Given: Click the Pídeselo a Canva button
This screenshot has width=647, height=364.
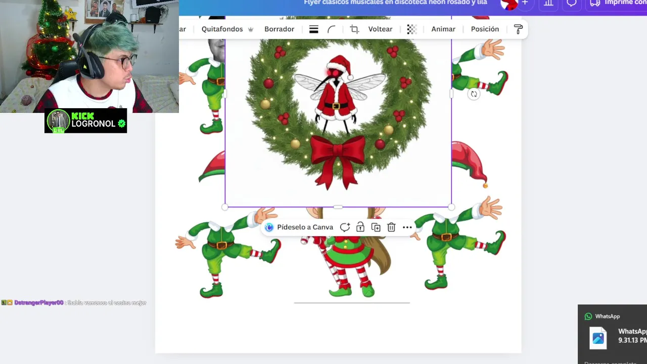Looking at the screenshot, I should [299, 227].
